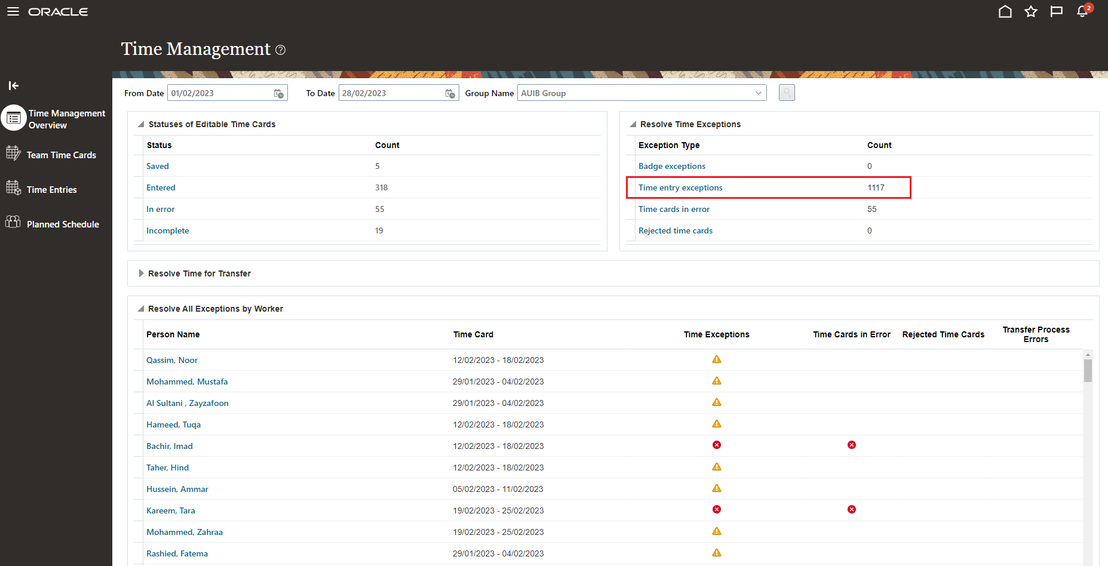Viewport: 1108px width, 566px height.
Task: Open the To Date calendar picker
Action: tap(450, 93)
